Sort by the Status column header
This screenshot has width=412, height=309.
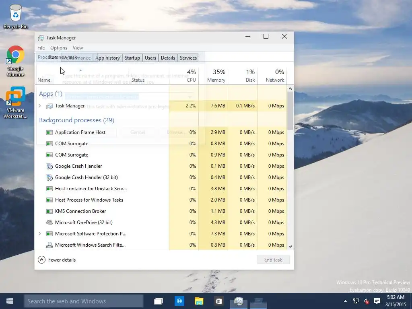point(149,76)
